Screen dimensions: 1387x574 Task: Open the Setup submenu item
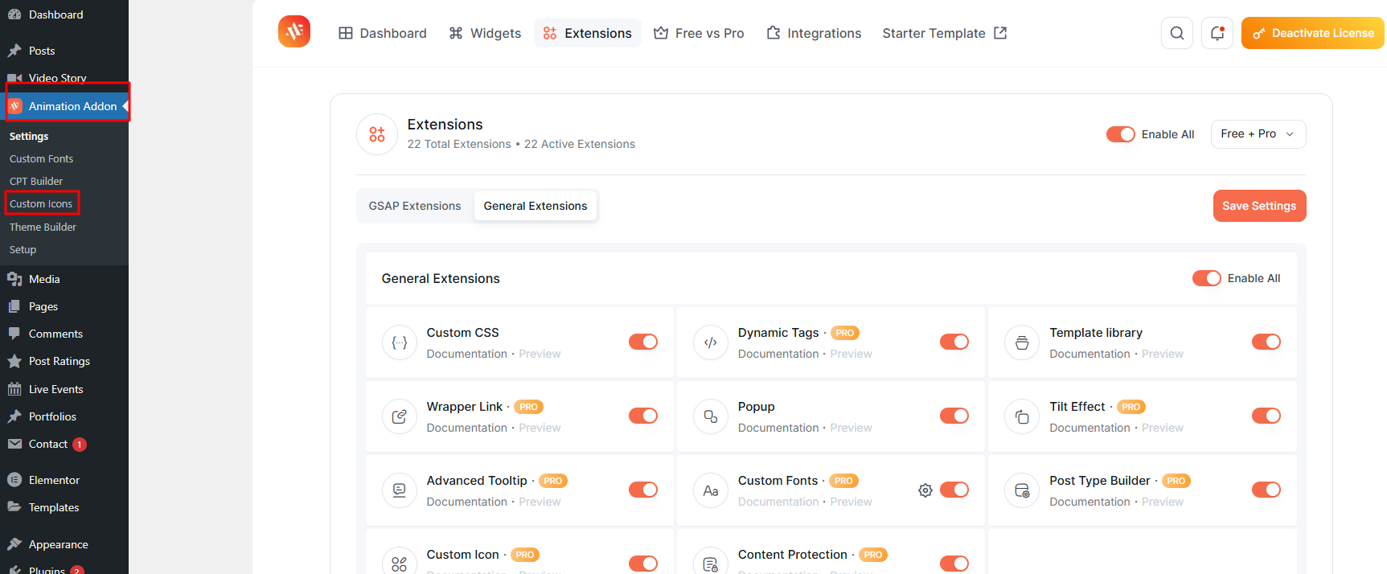[x=23, y=249]
